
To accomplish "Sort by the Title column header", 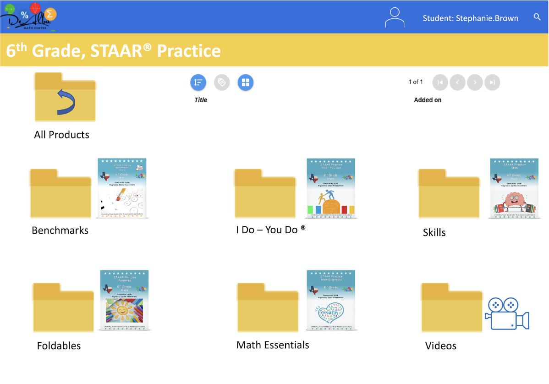I will pyautogui.click(x=201, y=100).
